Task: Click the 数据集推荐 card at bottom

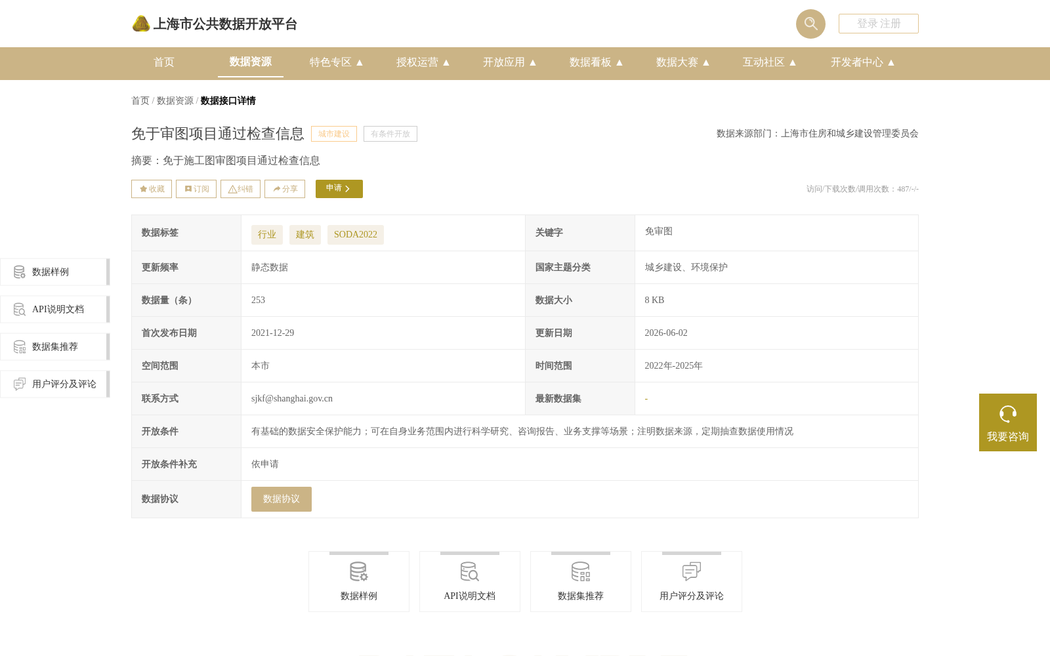Action: 581,582
